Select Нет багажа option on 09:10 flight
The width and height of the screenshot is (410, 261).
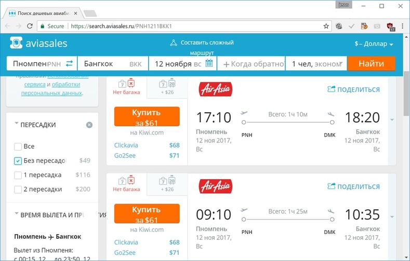pos(127,184)
